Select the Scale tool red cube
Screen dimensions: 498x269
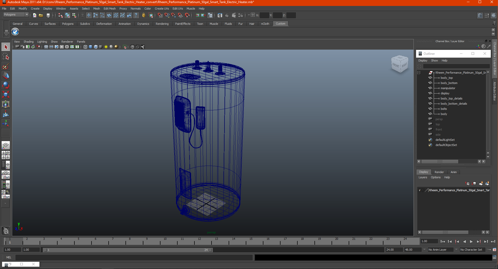[x=6, y=95]
